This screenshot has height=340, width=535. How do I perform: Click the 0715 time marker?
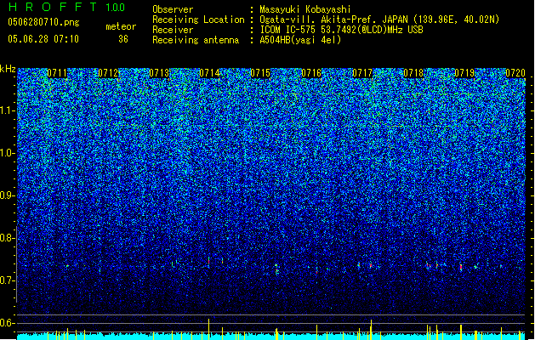pyautogui.click(x=260, y=73)
